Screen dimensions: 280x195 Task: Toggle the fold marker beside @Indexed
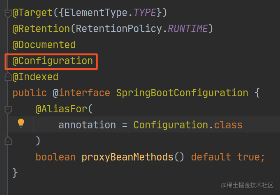[x=8, y=77]
